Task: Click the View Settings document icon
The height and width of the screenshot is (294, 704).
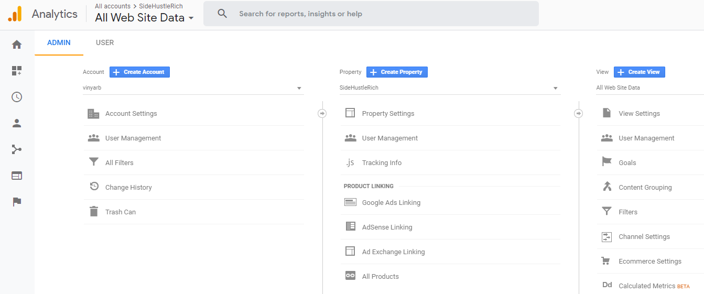Action: (606, 113)
